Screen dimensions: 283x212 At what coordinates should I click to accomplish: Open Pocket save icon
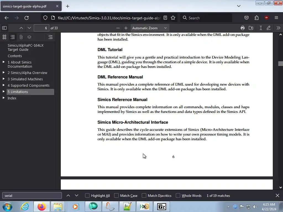point(246,18)
